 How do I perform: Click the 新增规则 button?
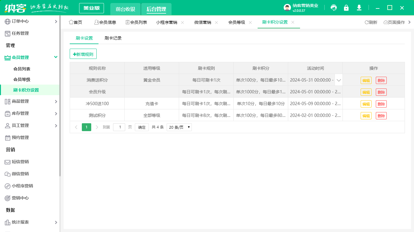click(x=83, y=53)
